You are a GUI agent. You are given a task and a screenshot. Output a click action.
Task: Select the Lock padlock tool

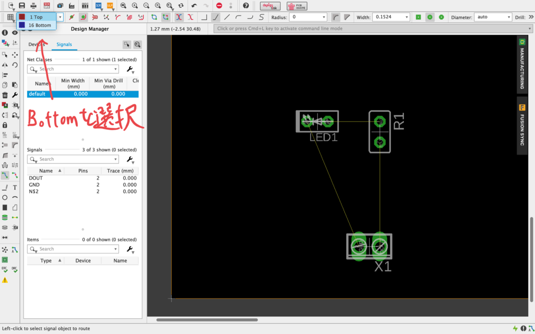(x=5, y=125)
